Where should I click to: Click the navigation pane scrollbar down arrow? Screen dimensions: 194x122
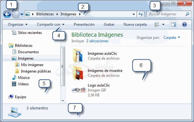point(63,100)
